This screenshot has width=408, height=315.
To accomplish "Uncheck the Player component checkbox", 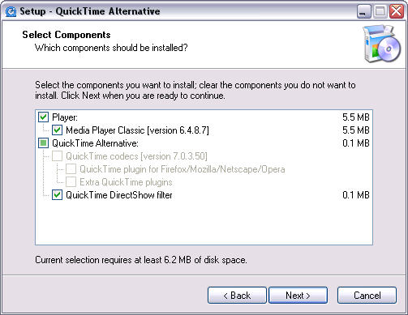I will 43,117.
